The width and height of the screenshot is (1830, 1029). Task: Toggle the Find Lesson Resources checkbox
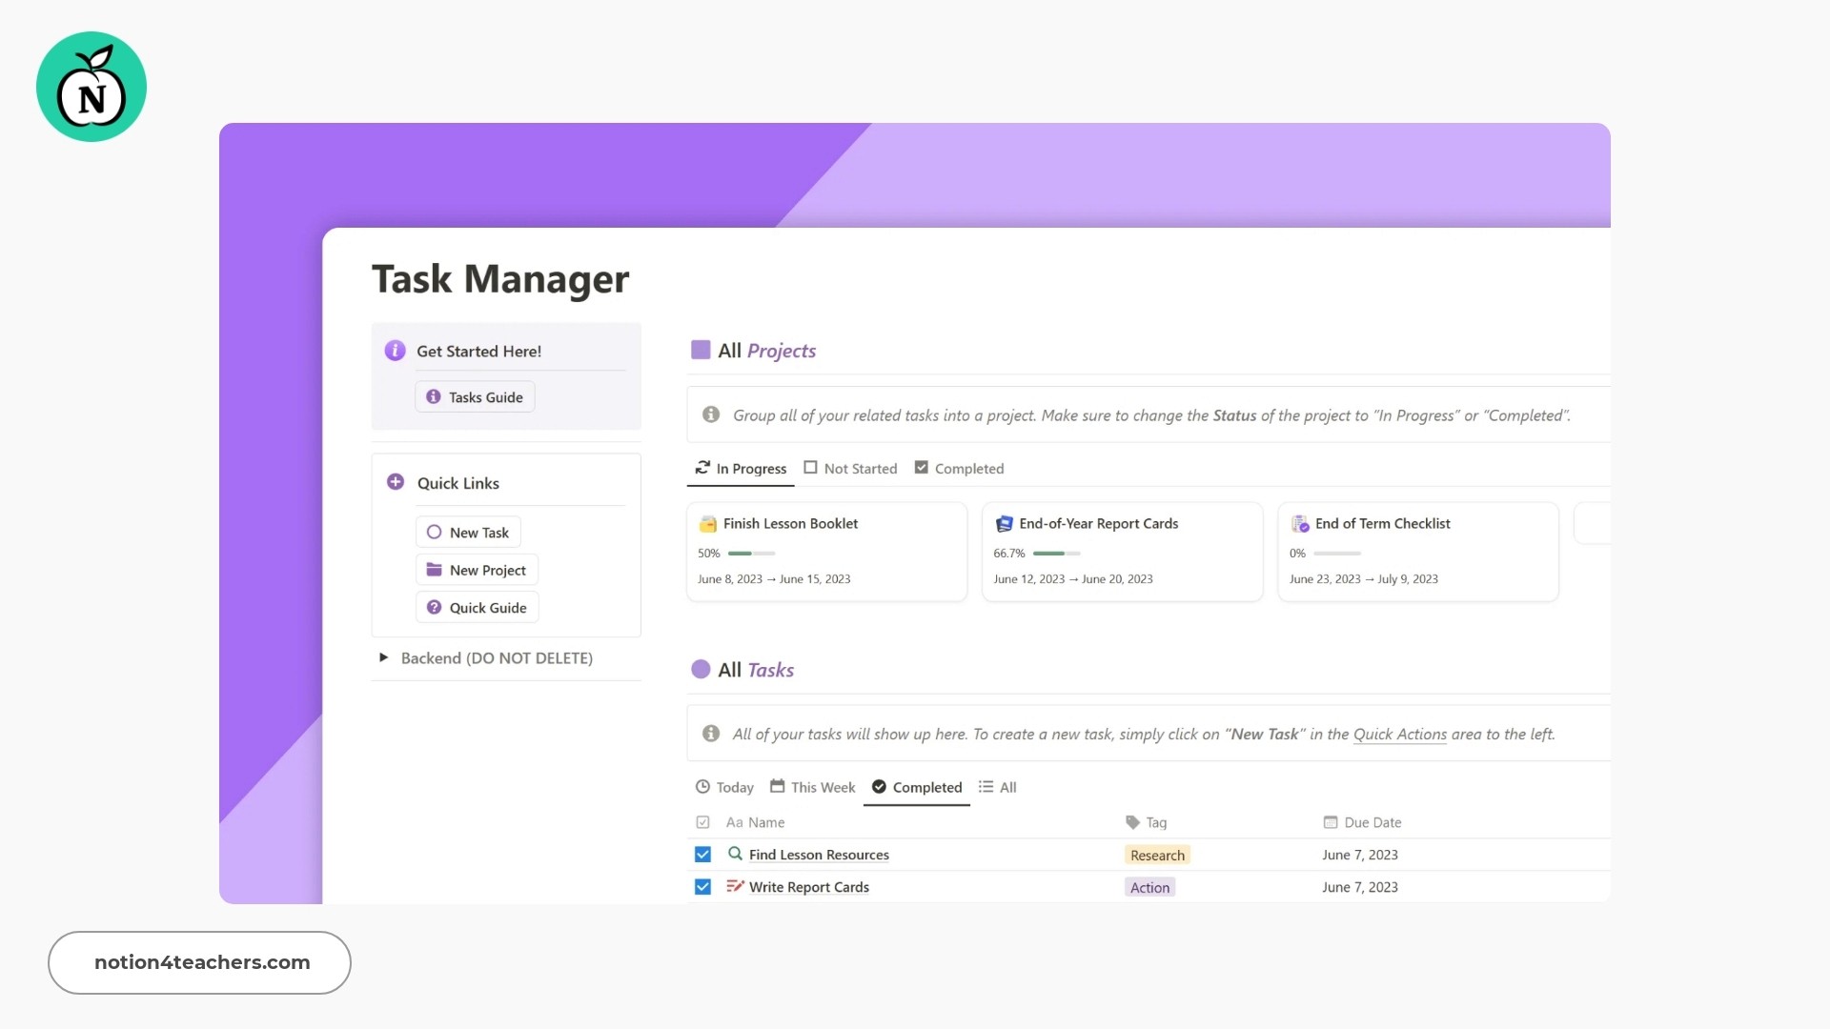click(702, 855)
